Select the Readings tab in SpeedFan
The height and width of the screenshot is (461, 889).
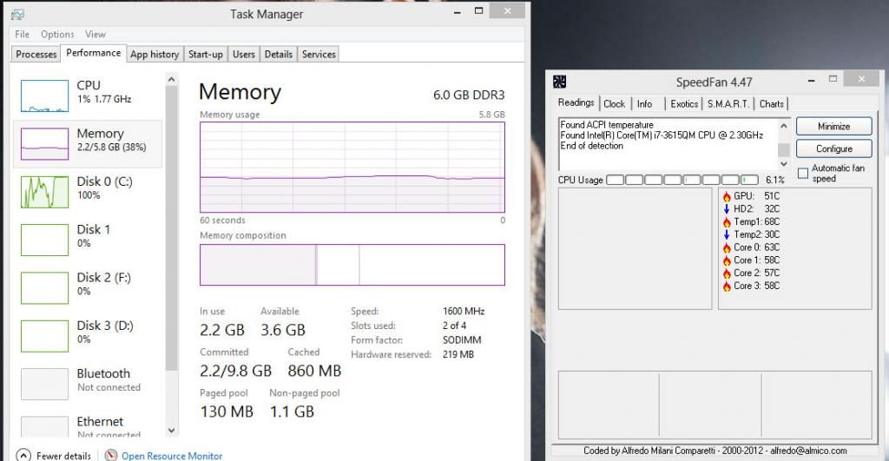coord(576,102)
